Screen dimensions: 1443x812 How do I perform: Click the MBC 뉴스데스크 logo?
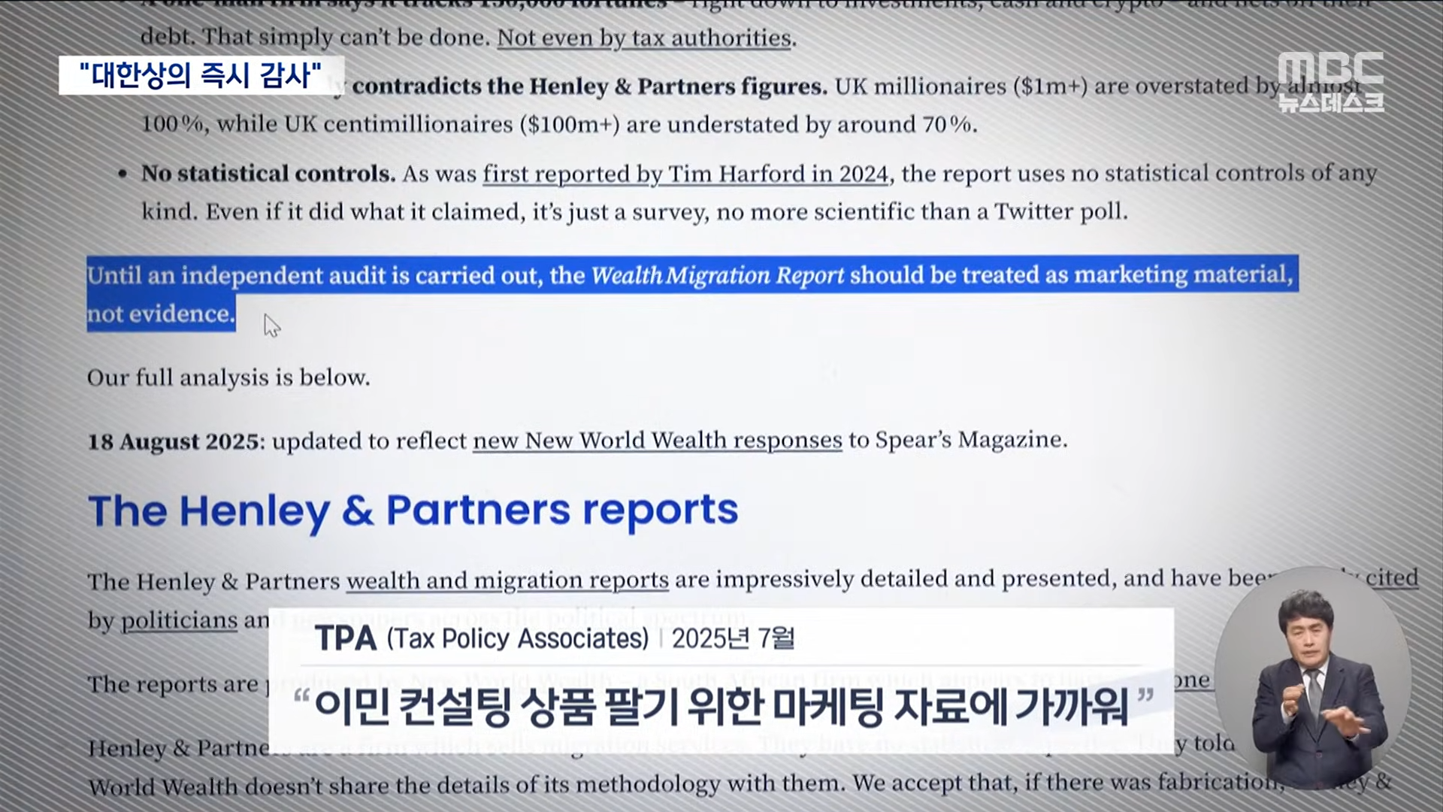(x=1330, y=82)
